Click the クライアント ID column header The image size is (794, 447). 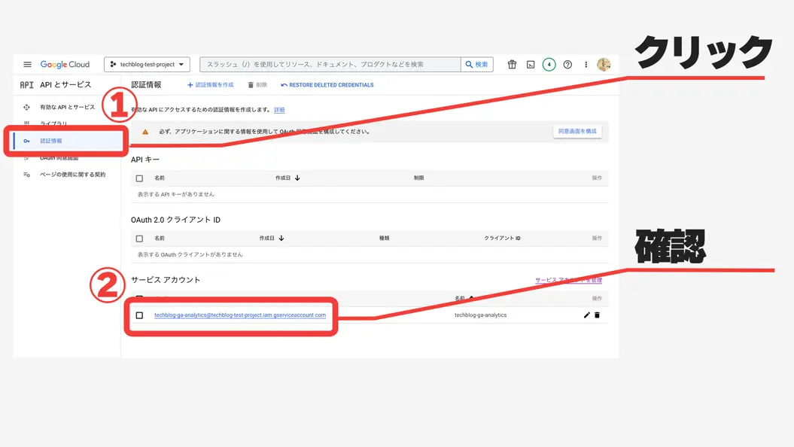coord(502,238)
